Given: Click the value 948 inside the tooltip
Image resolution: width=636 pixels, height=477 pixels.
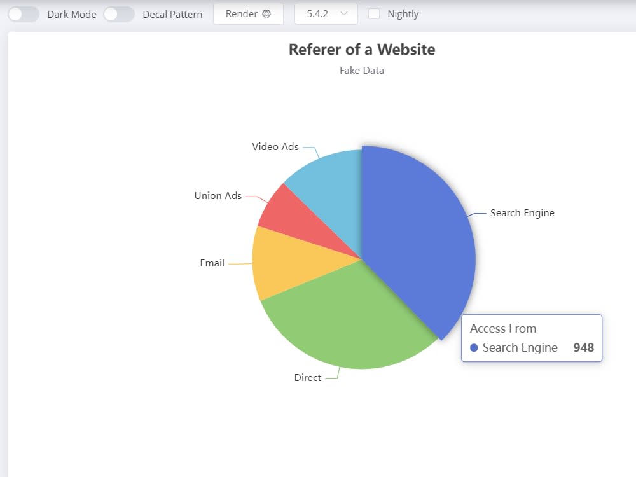Looking at the screenshot, I should point(584,347).
